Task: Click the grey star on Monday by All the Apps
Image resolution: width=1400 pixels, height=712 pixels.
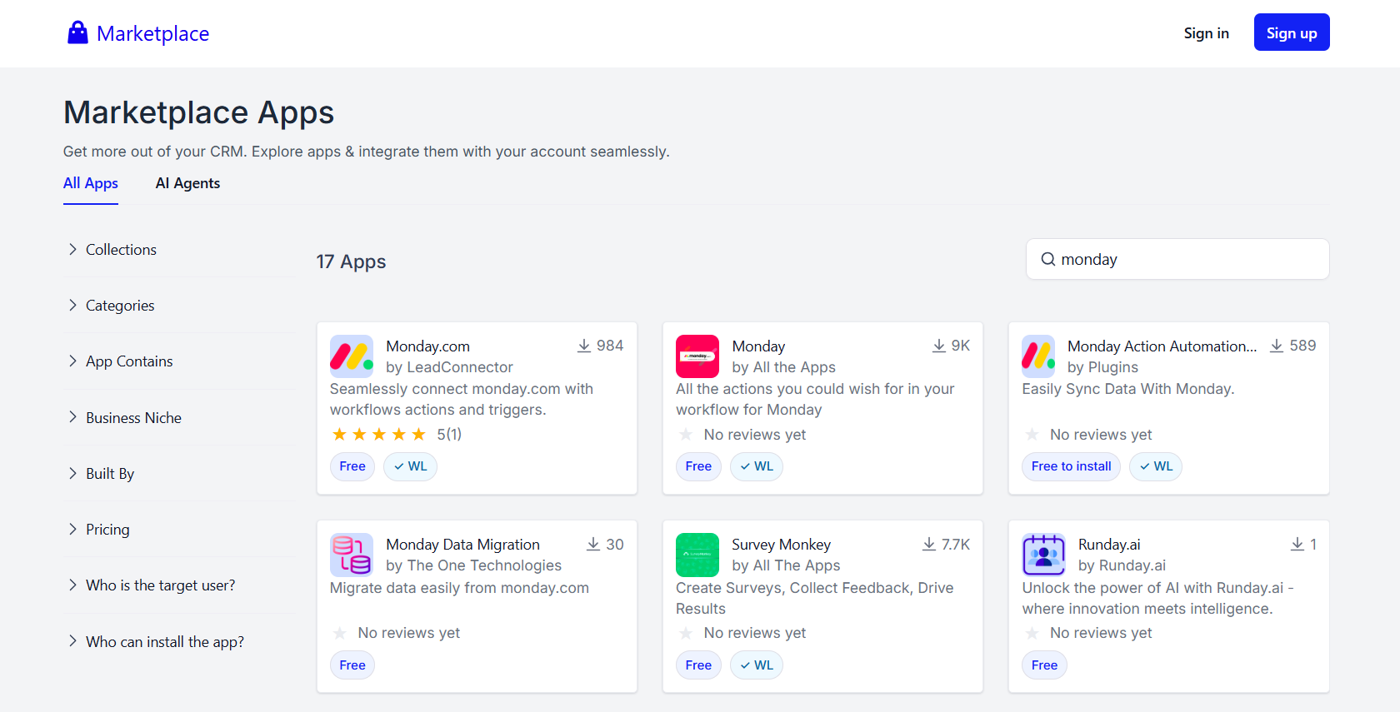Action: [686, 434]
